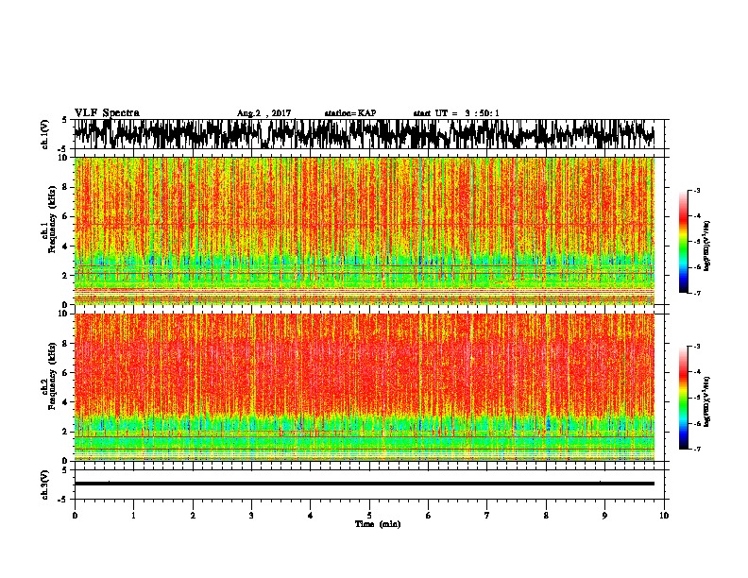Click the "-7" label on ch.2 color bar
The height and width of the screenshot is (578, 748).
pyautogui.click(x=697, y=449)
